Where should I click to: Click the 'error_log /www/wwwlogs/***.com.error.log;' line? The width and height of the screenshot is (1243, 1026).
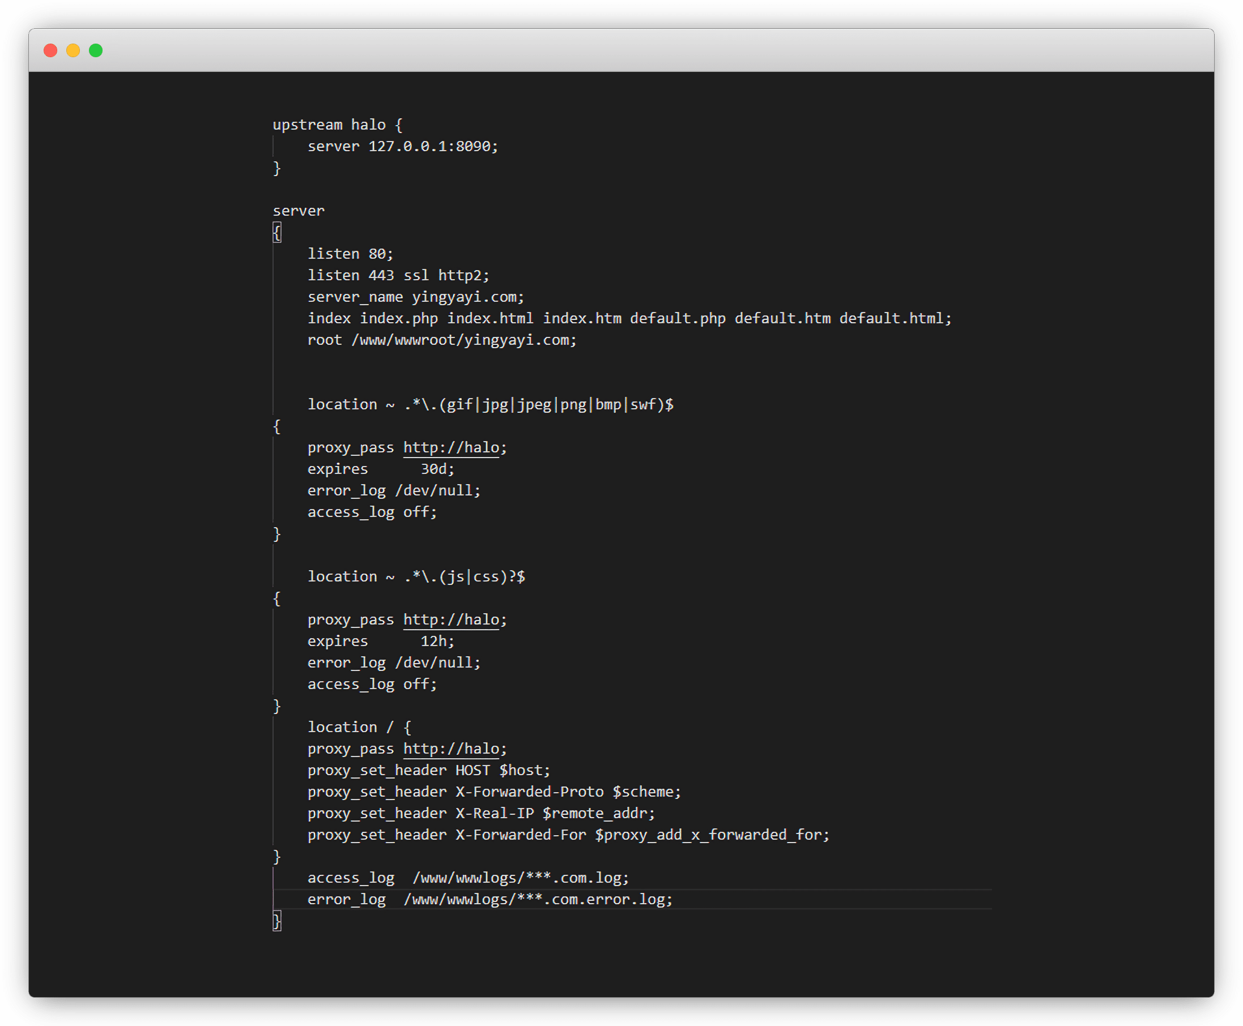tap(489, 900)
